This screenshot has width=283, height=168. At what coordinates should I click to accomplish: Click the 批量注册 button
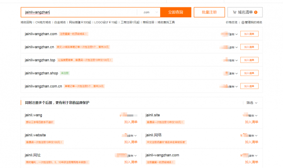(x=209, y=12)
